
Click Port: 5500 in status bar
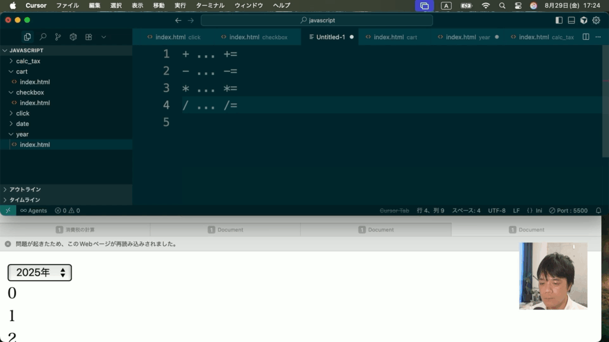[568, 211]
